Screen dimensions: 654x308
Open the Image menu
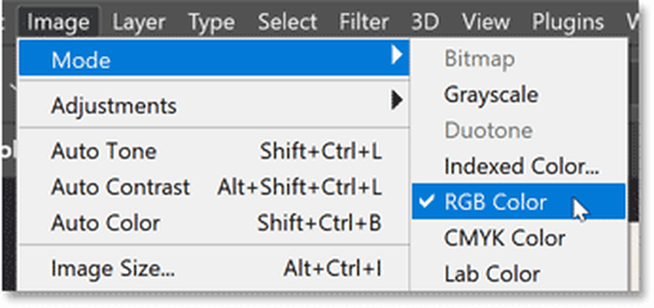(58, 22)
